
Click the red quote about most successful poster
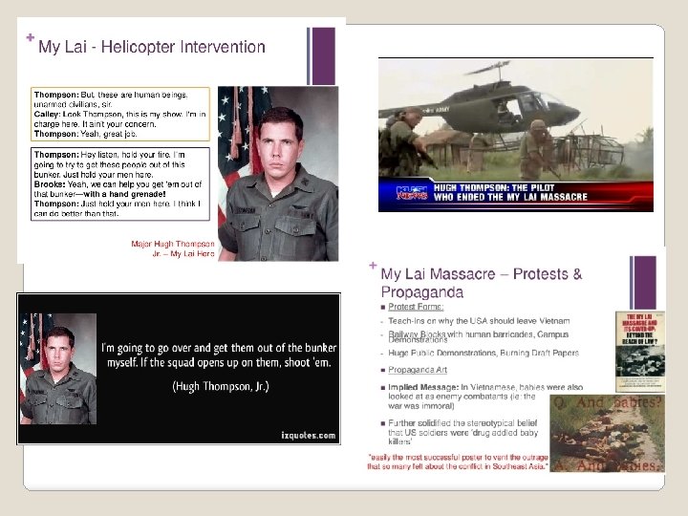pyautogui.click(x=458, y=462)
